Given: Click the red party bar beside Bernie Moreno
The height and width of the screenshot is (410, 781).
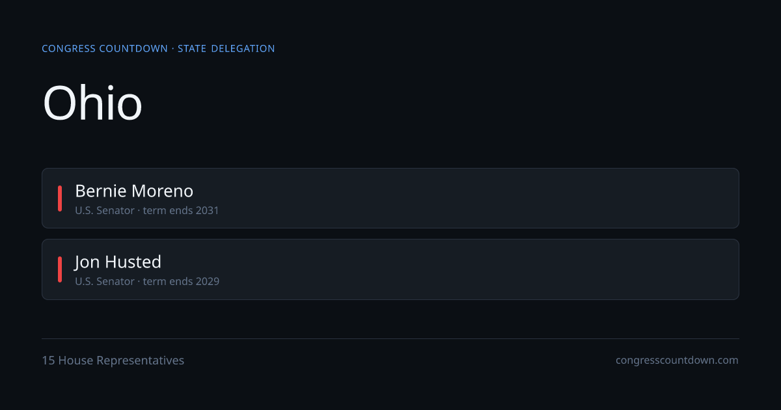Looking at the screenshot, I should tap(60, 198).
